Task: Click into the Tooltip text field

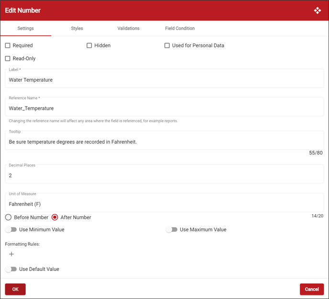Action: click(x=164, y=142)
